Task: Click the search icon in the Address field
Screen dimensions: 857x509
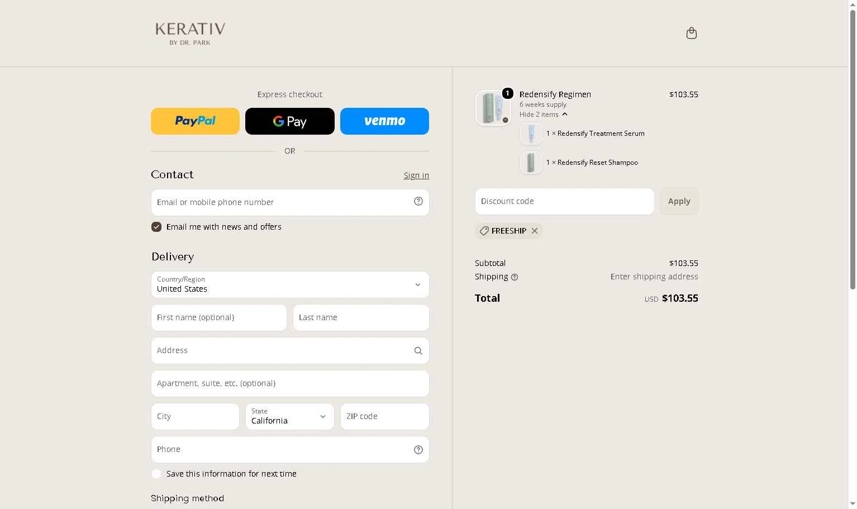Action: 418,351
